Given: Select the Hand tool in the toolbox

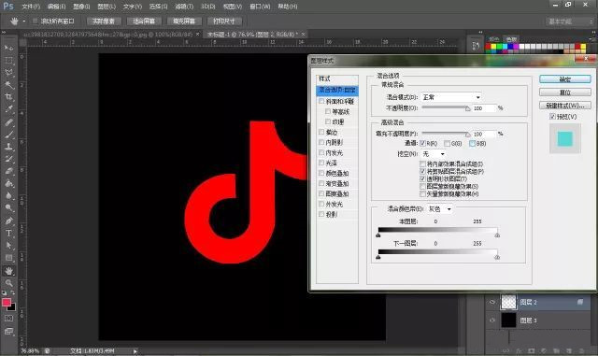Looking at the screenshot, I should (x=8, y=271).
